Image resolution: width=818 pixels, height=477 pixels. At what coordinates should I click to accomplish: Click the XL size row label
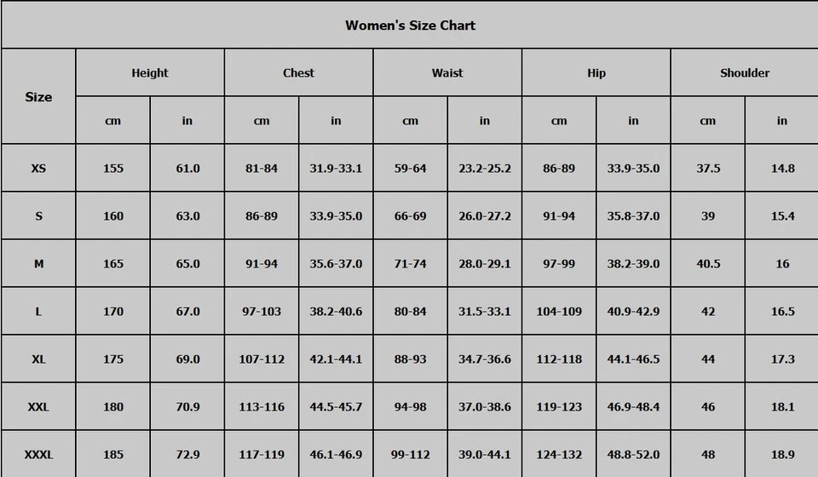point(38,359)
